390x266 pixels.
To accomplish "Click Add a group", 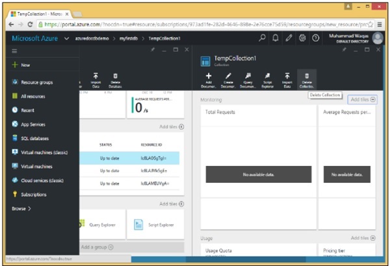I will coord(97,247).
